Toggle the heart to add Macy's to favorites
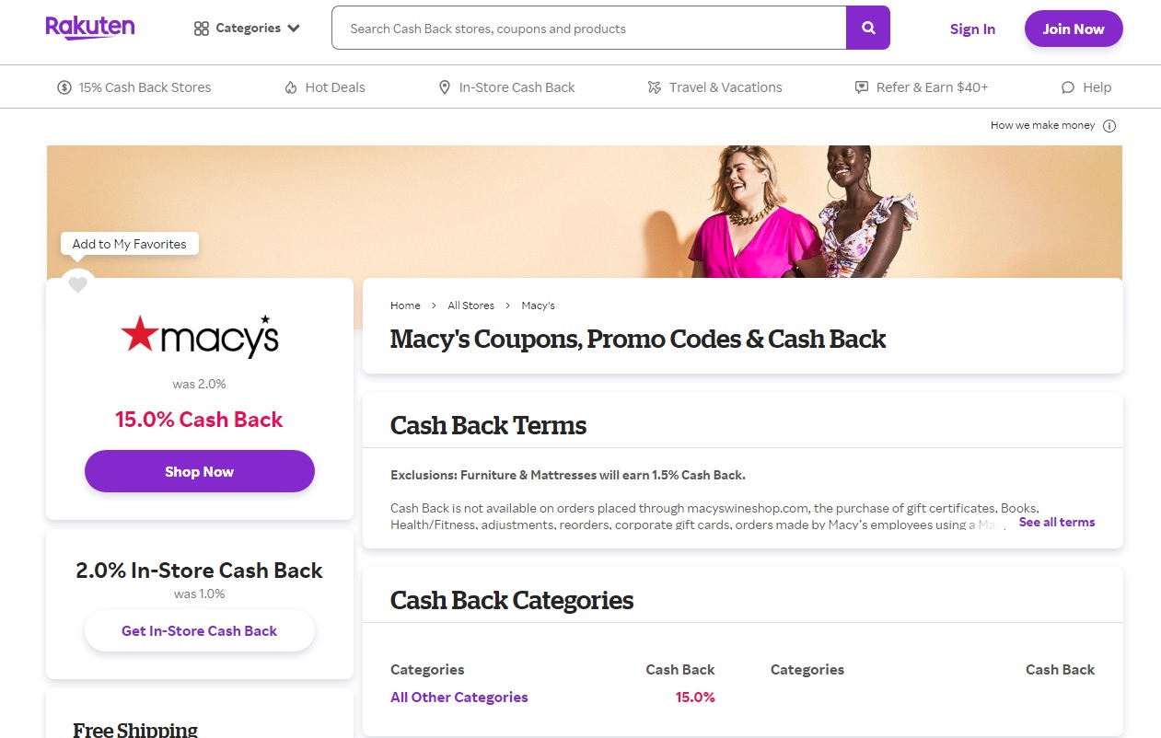The image size is (1161, 738). click(x=77, y=285)
